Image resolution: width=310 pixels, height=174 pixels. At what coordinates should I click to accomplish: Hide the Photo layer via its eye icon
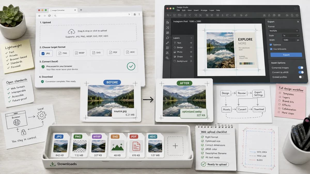pyautogui.click(x=191, y=52)
